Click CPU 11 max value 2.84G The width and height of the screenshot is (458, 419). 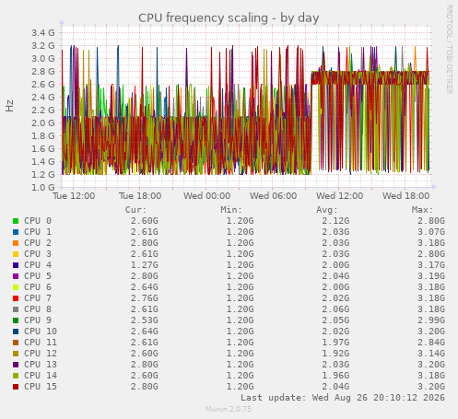[x=431, y=343]
